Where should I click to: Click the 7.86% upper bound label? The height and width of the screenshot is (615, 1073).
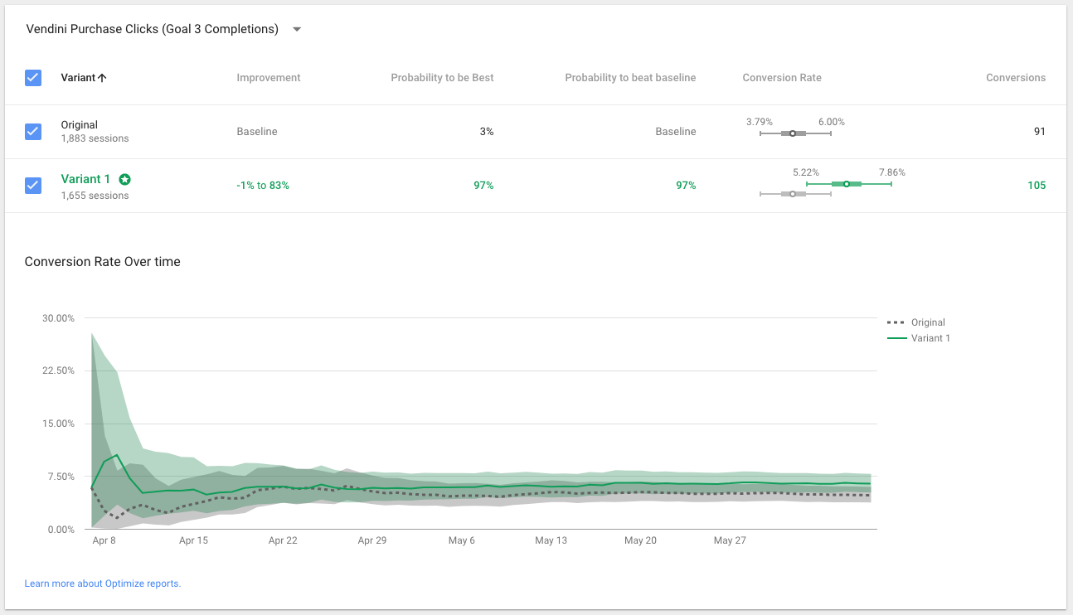(892, 172)
